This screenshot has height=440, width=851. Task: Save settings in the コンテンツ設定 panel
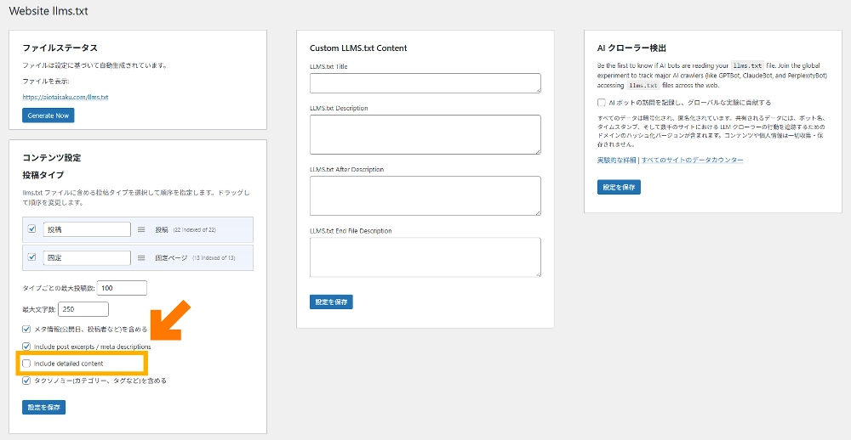pos(43,407)
